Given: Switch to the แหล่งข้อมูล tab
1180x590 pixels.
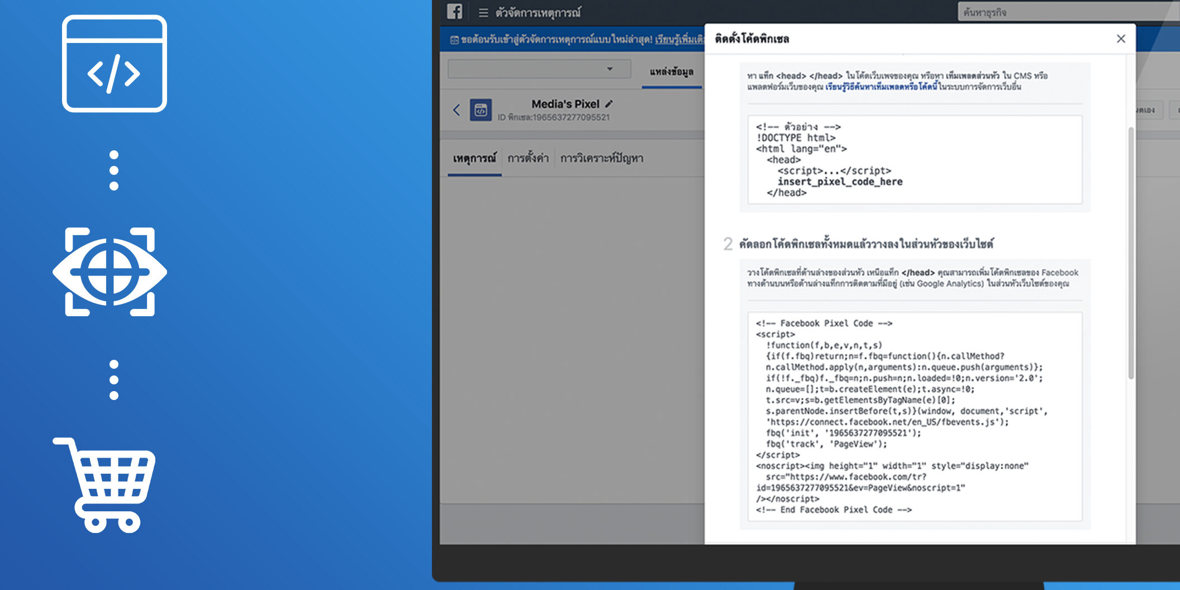Looking at the screenshot, I should (x=671, y=72).
